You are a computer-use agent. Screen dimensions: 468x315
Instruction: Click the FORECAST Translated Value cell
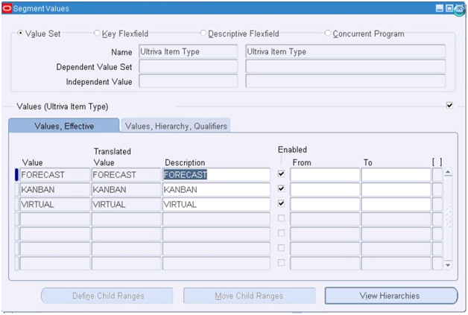tap(126, 175)
